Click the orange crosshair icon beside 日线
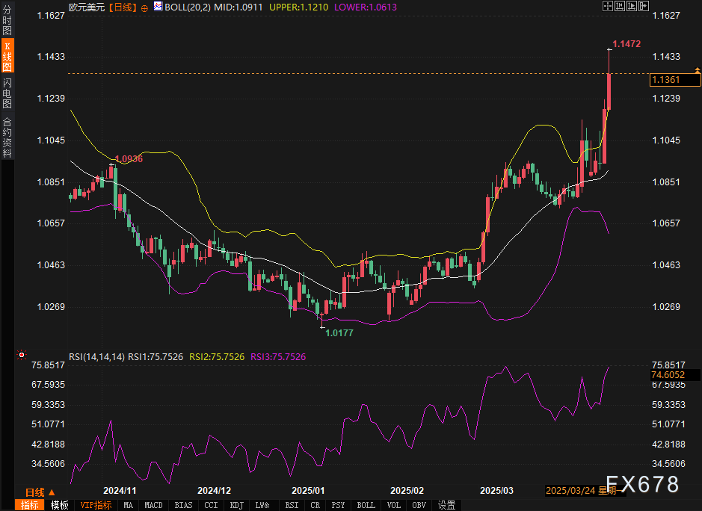The width and height of the screenshot is (702, 511). pyautogui.click(x=144, y=7)
